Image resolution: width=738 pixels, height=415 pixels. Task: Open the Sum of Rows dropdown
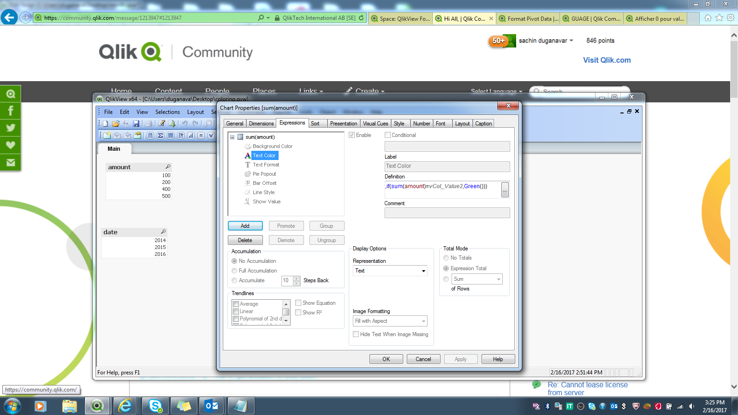point(477,279)
